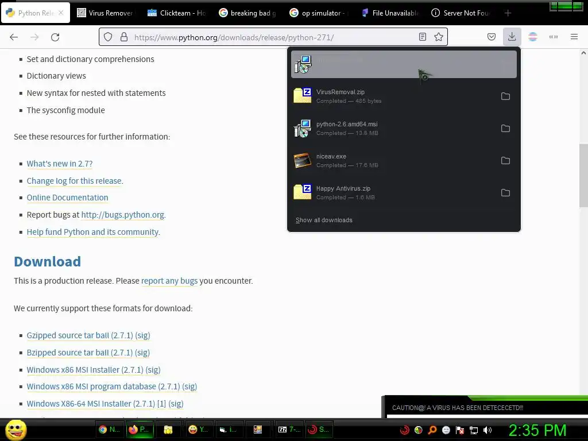Open the folder for VirusRemoval.zip

pyautogui.click(x=505, y=96)
